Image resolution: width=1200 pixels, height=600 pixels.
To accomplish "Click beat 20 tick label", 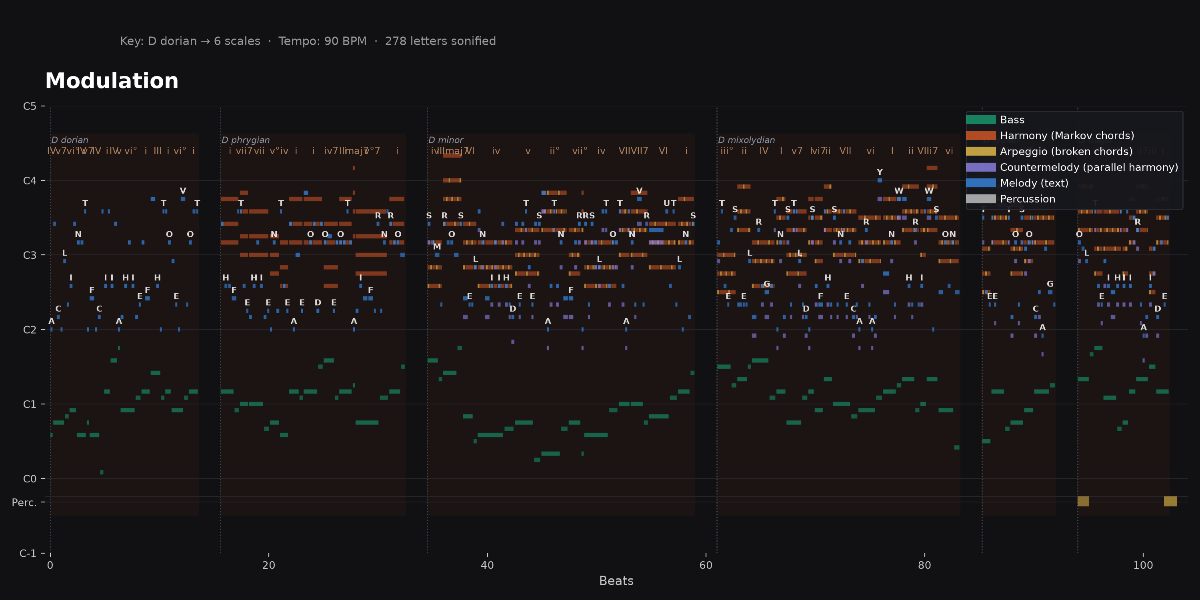I will [x=269, y=565].
